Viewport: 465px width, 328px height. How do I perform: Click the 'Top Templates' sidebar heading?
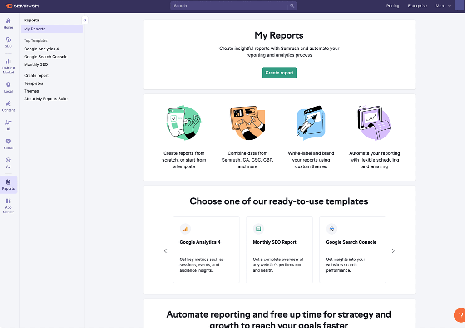coord(35,40)
